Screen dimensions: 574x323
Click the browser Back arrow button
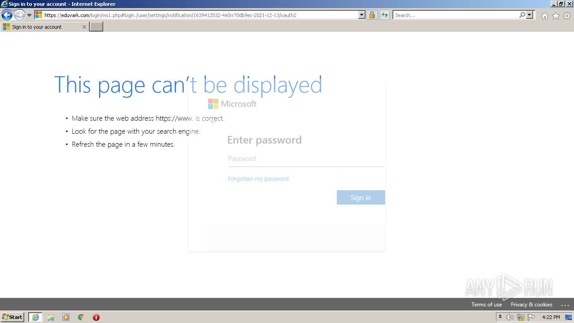[7, 15]
